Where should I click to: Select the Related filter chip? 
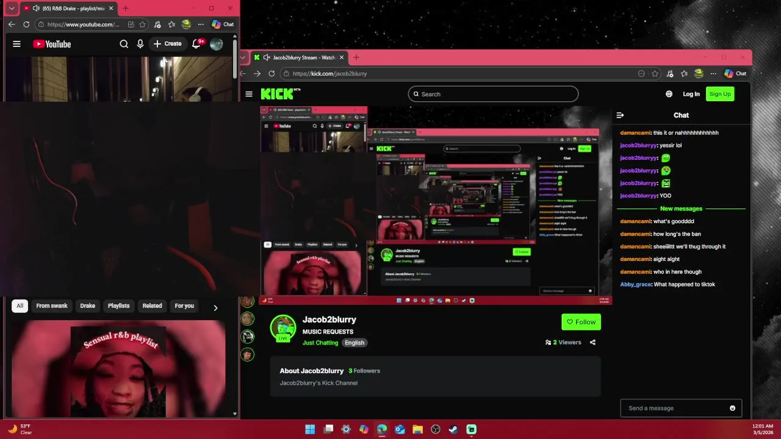coord(153,306)
